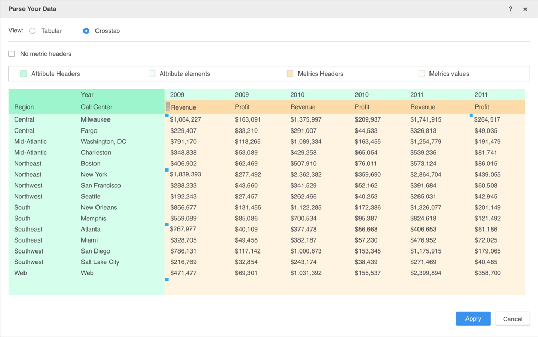Image resolution: width=538 pixels, height=337 pixels.
Task: Click blue handle next to $1,839,393
Action: (167, 170)
